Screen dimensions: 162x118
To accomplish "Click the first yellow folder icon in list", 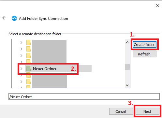I will click(28, 42).
